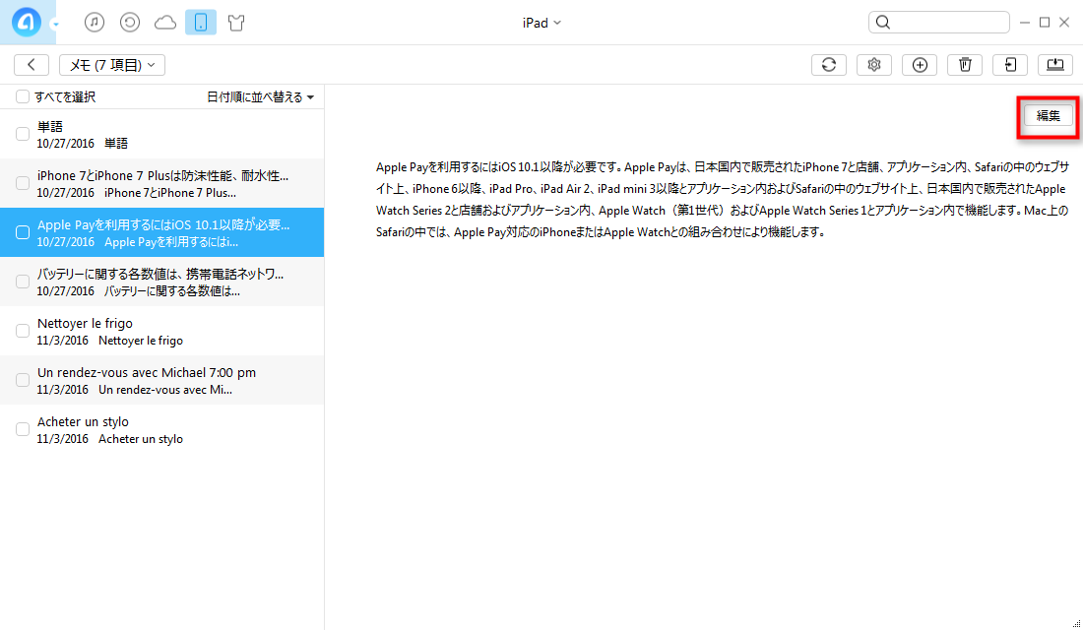
Task: Open the iTunes library music icon
Action: 95,22
